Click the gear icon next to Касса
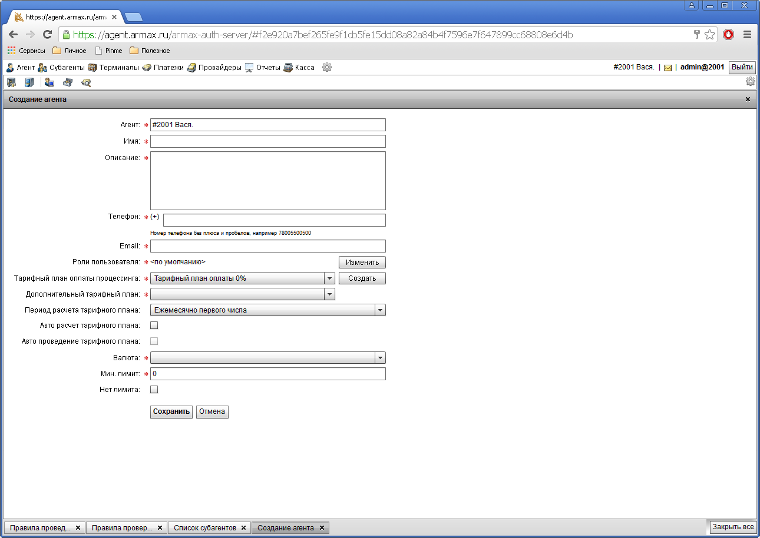 (x=327, y=68)
